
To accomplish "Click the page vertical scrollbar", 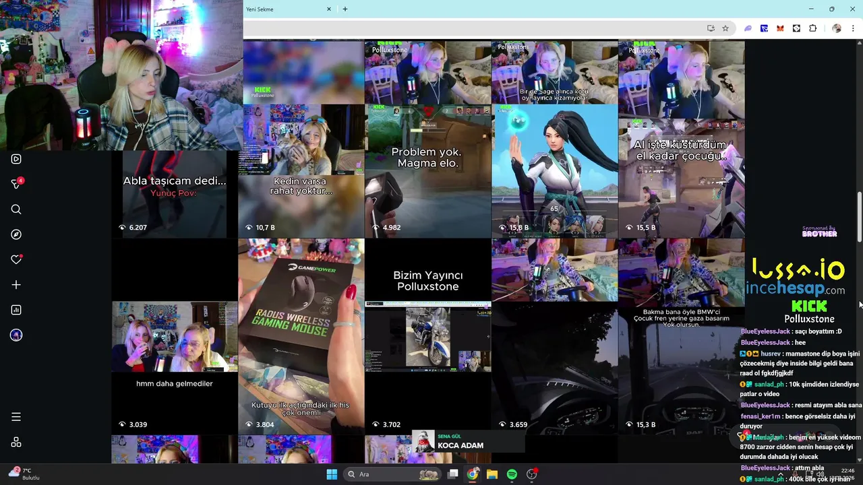I will point(859,216).
